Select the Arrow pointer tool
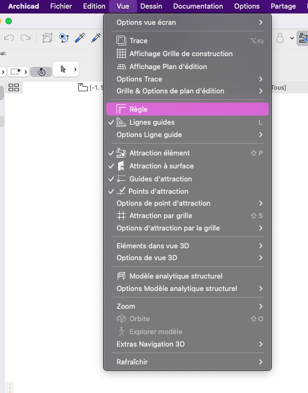The height and width of the screenshot is (393, 308). pos(63,69)
